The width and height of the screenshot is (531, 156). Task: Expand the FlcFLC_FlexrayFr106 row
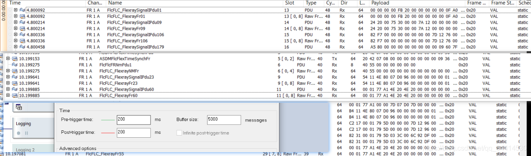16,40
